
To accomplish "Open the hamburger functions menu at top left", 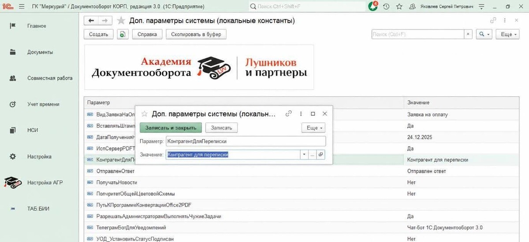I will pos(22,7).
